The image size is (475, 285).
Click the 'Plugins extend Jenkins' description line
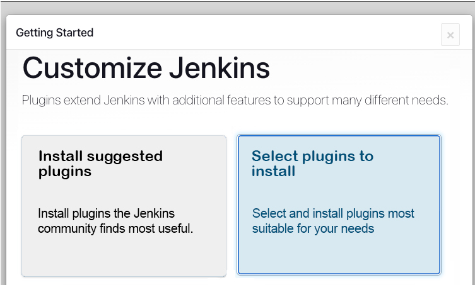coord(235,101)
